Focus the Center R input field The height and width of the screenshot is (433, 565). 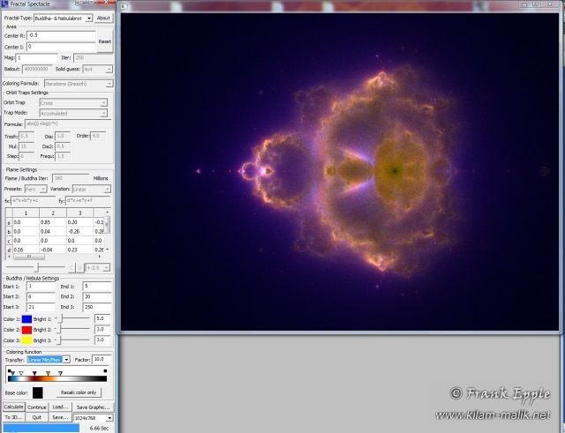click(61, 35)
